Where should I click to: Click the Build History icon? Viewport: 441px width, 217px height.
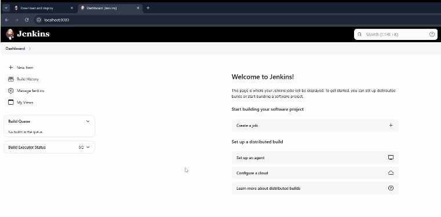coord(10,79)
